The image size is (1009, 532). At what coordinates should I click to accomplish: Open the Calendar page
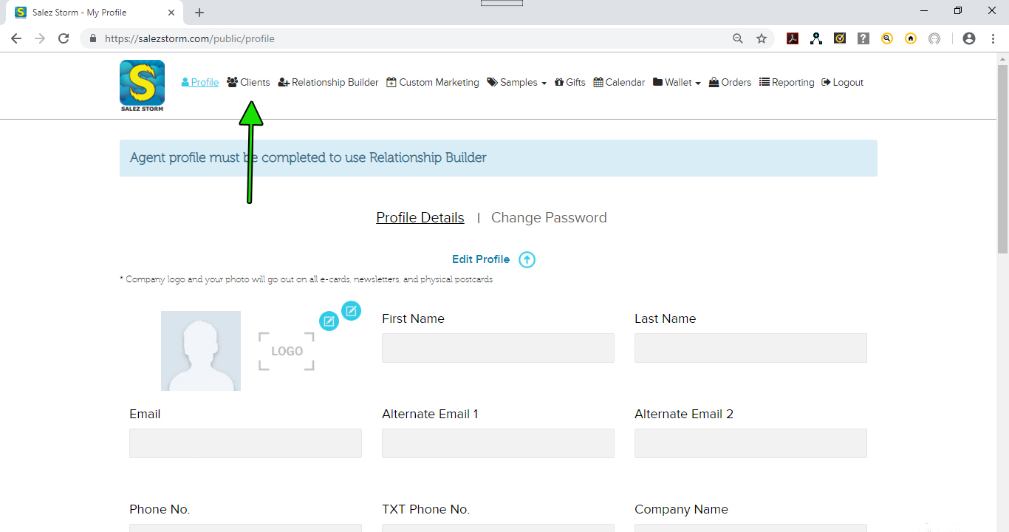(x=619, y=83)
